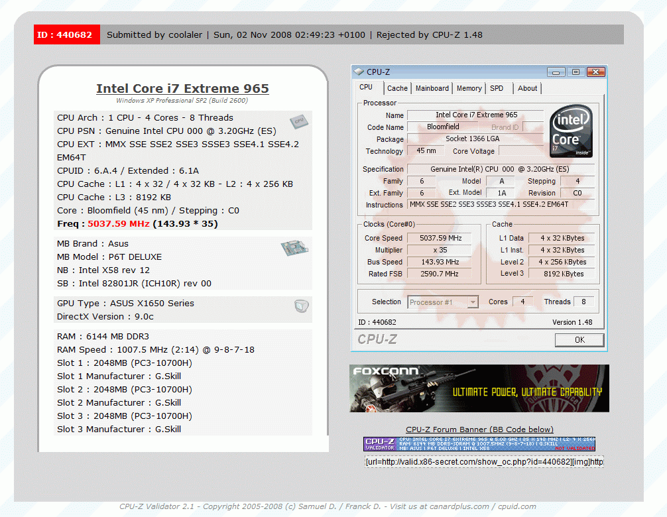Click the motherboard icon beside MB Brand

click(x=294, y=247)
